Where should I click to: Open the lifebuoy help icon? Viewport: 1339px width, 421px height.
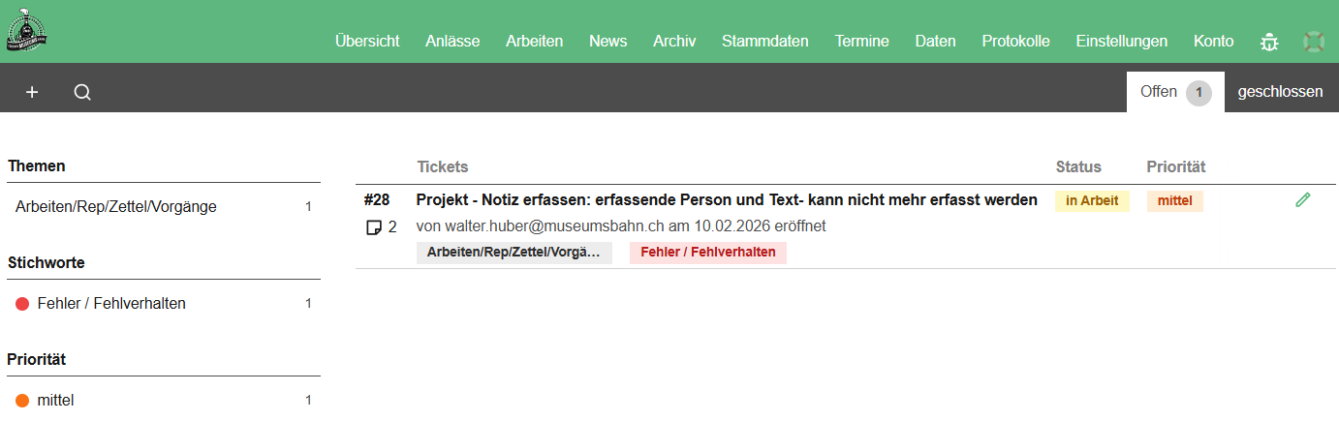click(1313, 42)
